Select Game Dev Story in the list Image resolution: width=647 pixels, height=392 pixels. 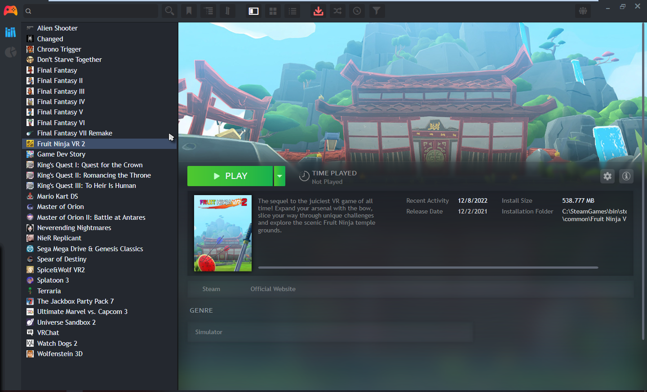99,154
